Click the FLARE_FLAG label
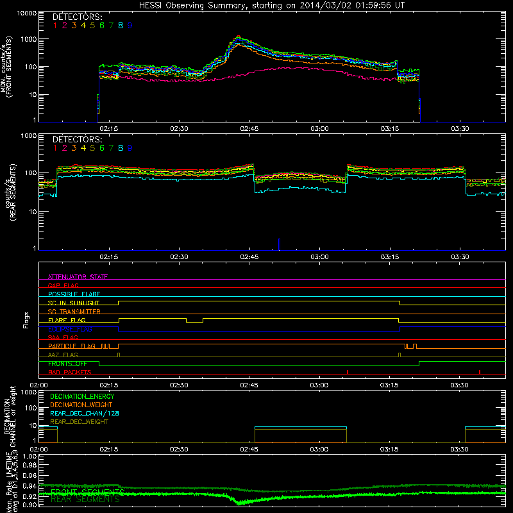Screen dimensions: 513x513 pyautogui.click(x=67, y=320)
